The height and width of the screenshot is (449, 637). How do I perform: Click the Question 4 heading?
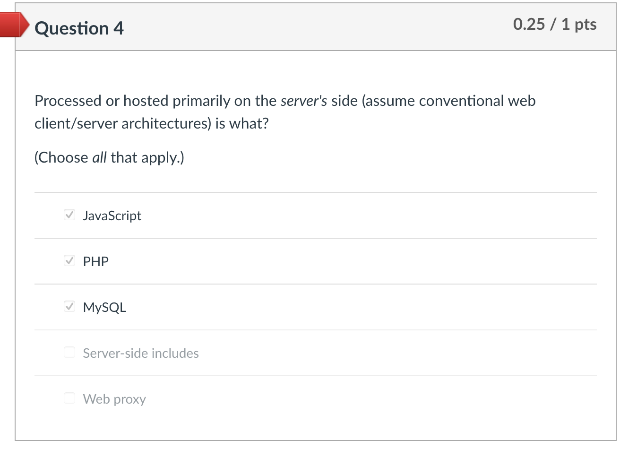[x=78, y=28]
